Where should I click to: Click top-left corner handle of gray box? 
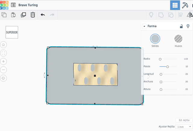48,47
